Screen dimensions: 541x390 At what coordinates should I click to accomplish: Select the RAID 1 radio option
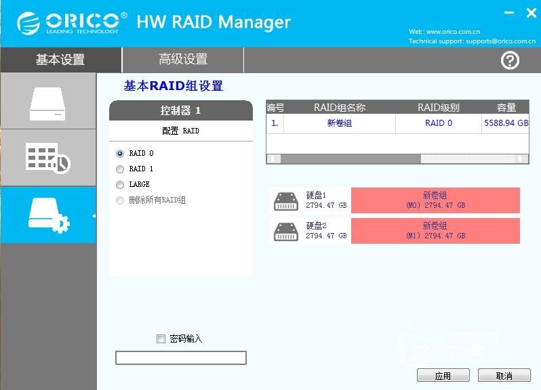click(120, 169)
